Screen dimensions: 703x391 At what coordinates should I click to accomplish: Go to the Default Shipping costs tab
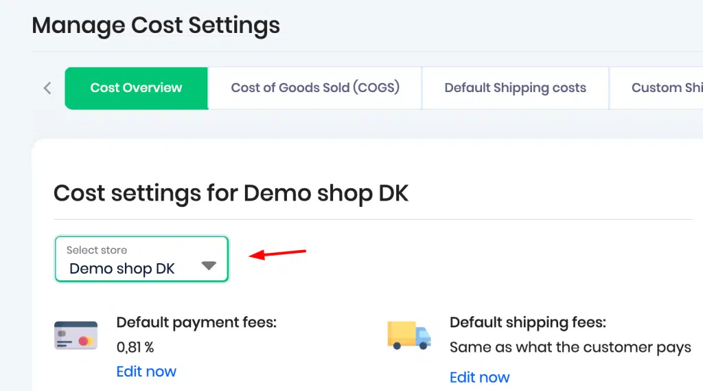515,88
